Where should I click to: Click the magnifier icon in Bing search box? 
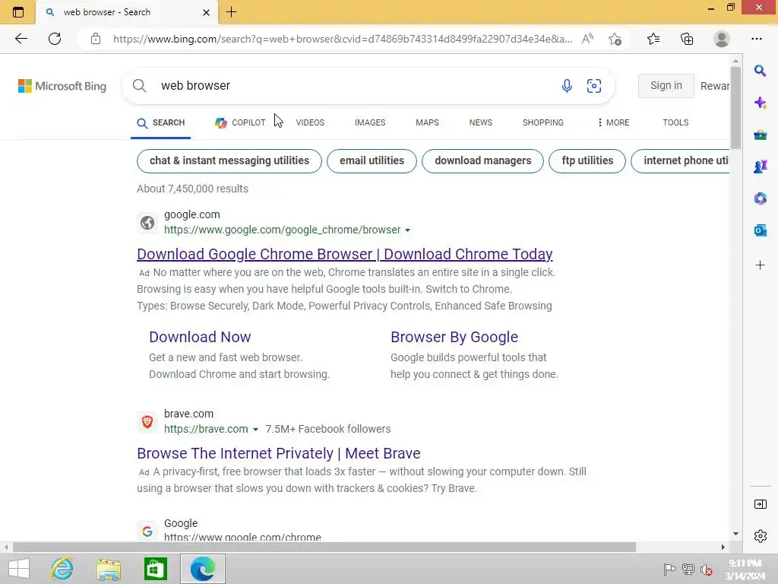tap(140, 86)
